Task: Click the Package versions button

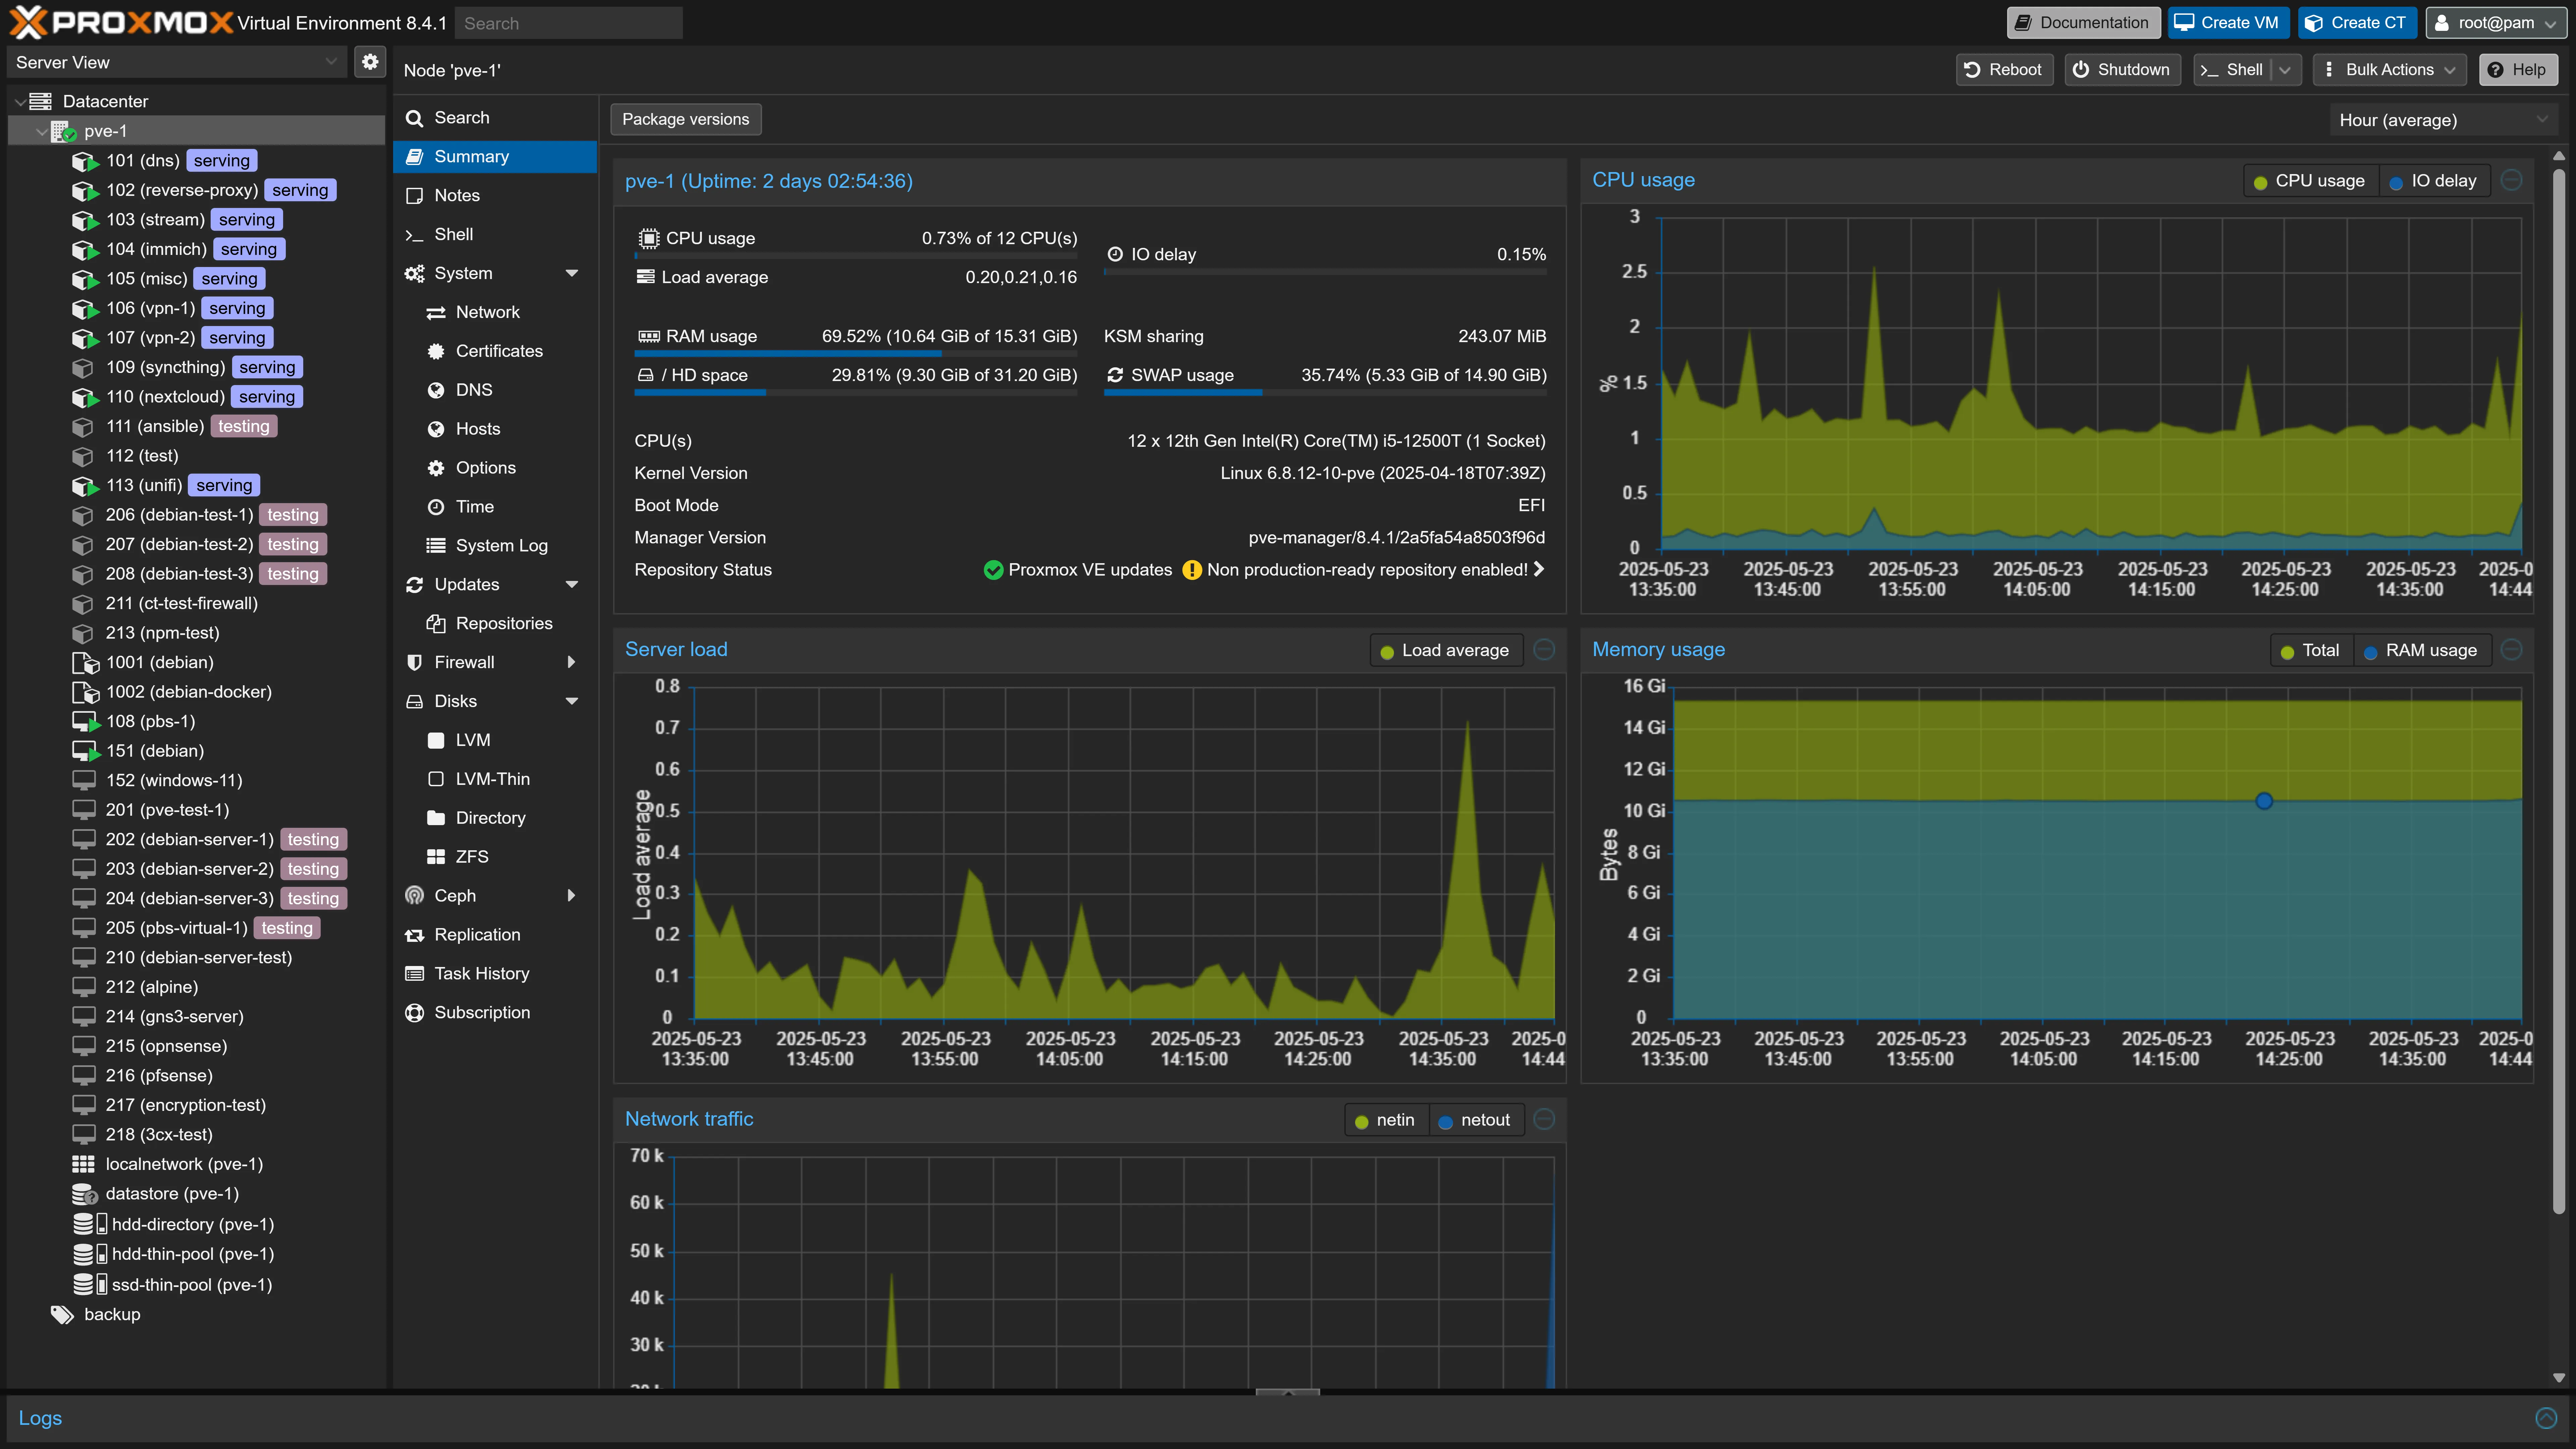Action: pyautogui.click(x=685, y=119)
